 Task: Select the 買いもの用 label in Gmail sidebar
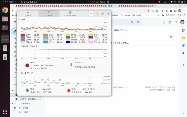[x=24, y=108]
